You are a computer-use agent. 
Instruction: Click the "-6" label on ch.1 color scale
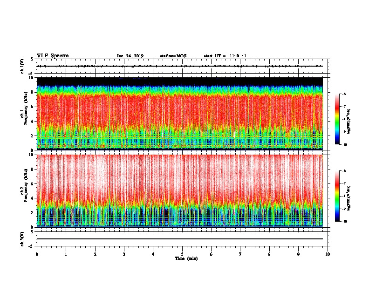pos(344,94)
